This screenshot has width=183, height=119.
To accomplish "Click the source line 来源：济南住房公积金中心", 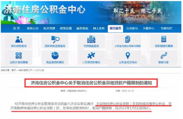I will pyautogui.click(x=73, y=91).
